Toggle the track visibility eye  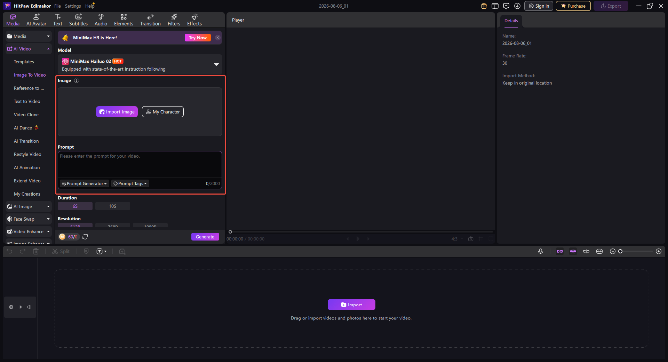coord(20,307)
